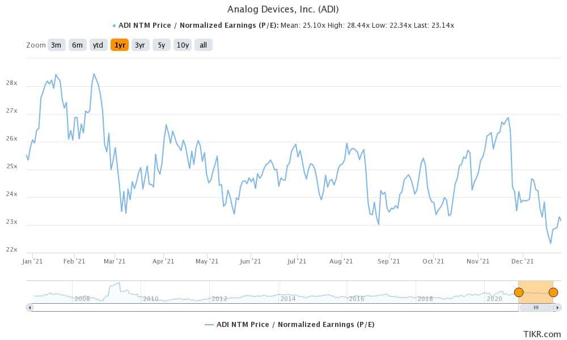Viewport: 567px width, 340px height.
Task: Zoom the chart to 10y
Action: 183,45
